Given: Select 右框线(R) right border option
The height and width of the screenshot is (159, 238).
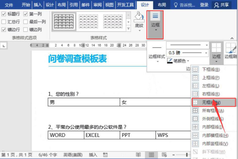Looking at the screenshot, I should coord(214,94).
